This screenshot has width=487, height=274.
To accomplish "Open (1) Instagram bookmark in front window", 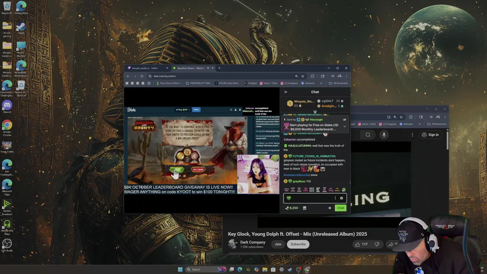I will 290,83.
